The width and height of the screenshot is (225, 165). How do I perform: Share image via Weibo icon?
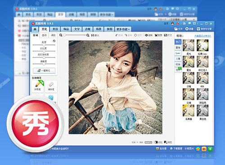(204, 149)
